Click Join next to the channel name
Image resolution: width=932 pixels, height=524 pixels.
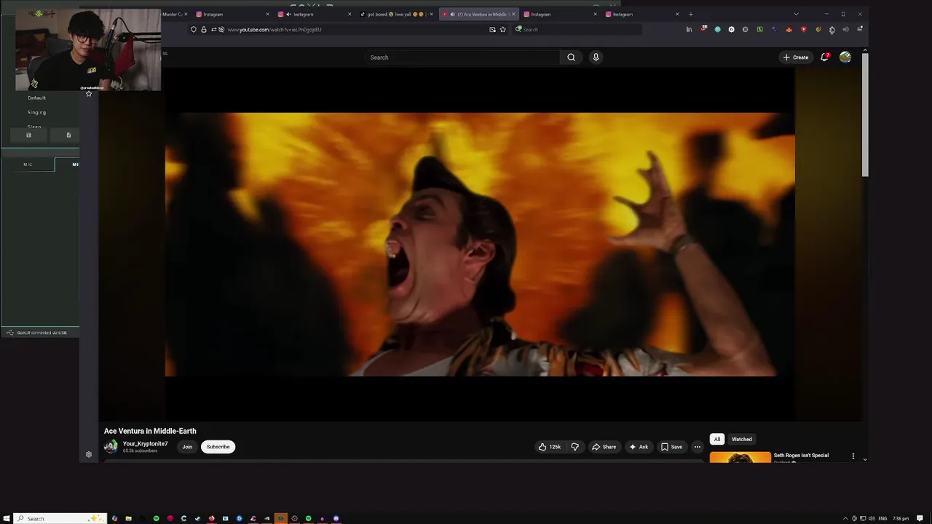pyautogui.click(x=187, y=447)
